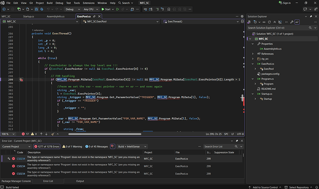Screen dimensions: 319x189
Task: Refresh the Solution Explorer
Action: point(269,22)
